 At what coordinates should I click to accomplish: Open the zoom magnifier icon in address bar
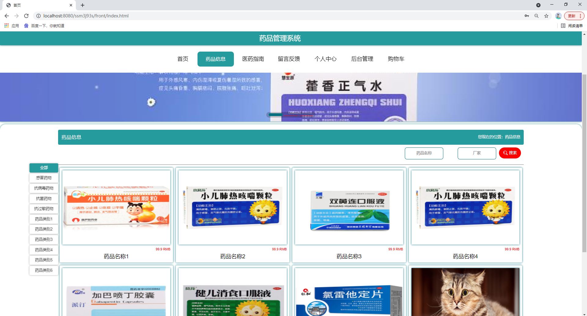tap(537, 16)
